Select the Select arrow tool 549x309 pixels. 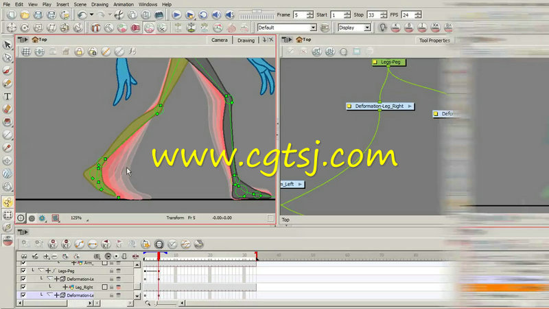click(x=8, y=45)
